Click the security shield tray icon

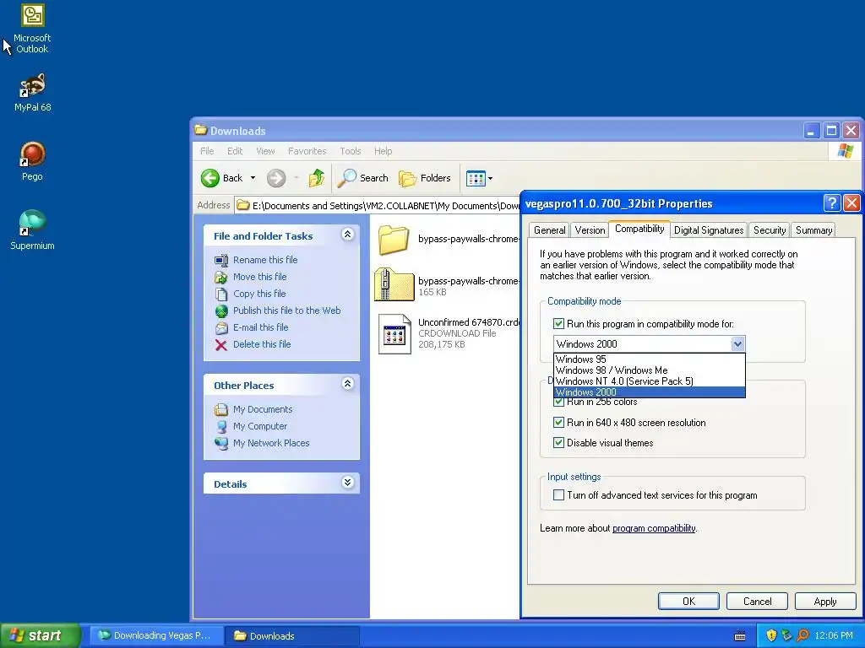tap(771, 636)
